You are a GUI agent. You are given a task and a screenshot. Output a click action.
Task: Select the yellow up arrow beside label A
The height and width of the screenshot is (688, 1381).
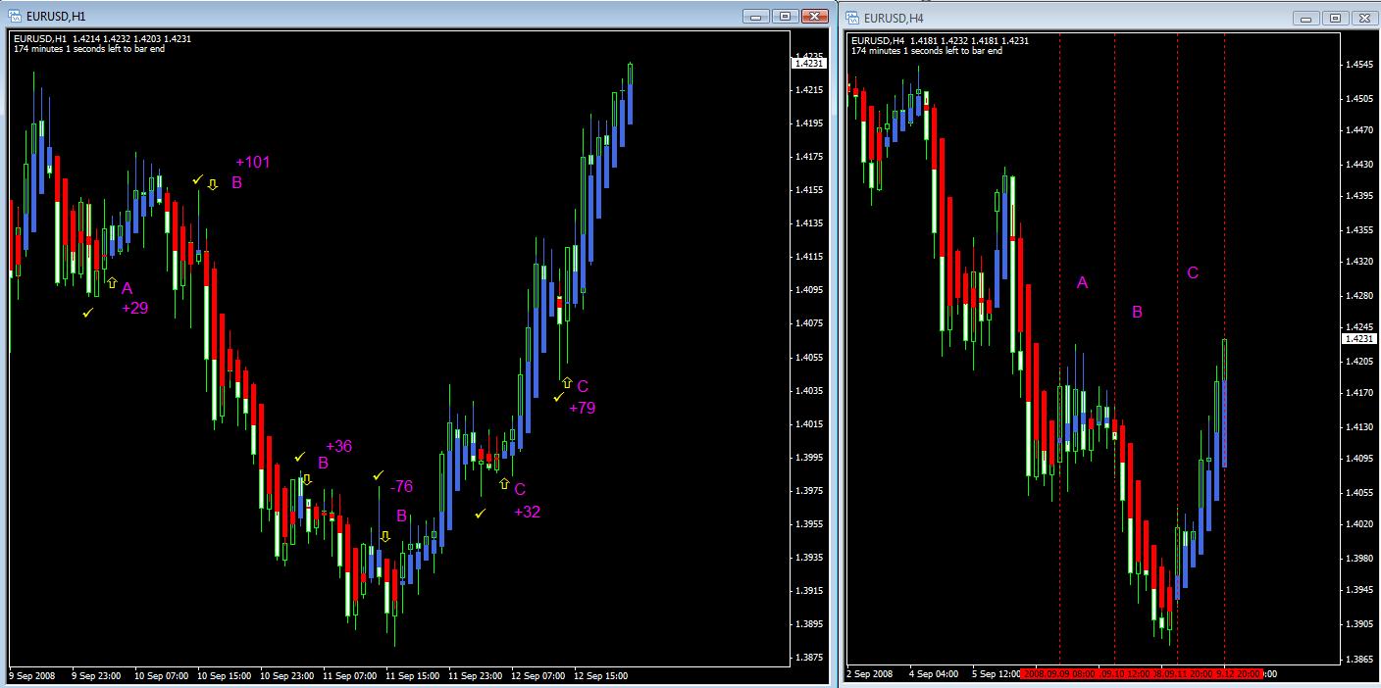pos(112,283)
